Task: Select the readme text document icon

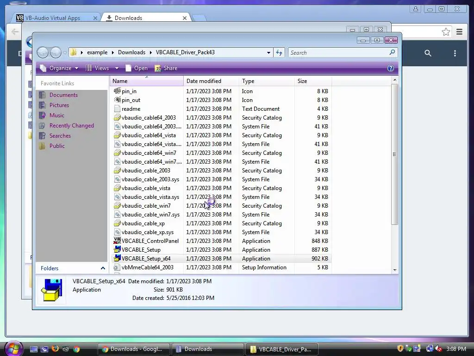Action: [x=117, y=108]
